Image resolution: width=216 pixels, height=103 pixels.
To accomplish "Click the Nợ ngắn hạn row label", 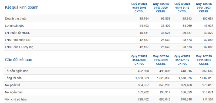I will click(14, 92).
